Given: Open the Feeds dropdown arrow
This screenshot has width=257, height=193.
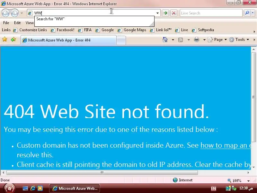Looking at the screenshot, I should [189, 40].
